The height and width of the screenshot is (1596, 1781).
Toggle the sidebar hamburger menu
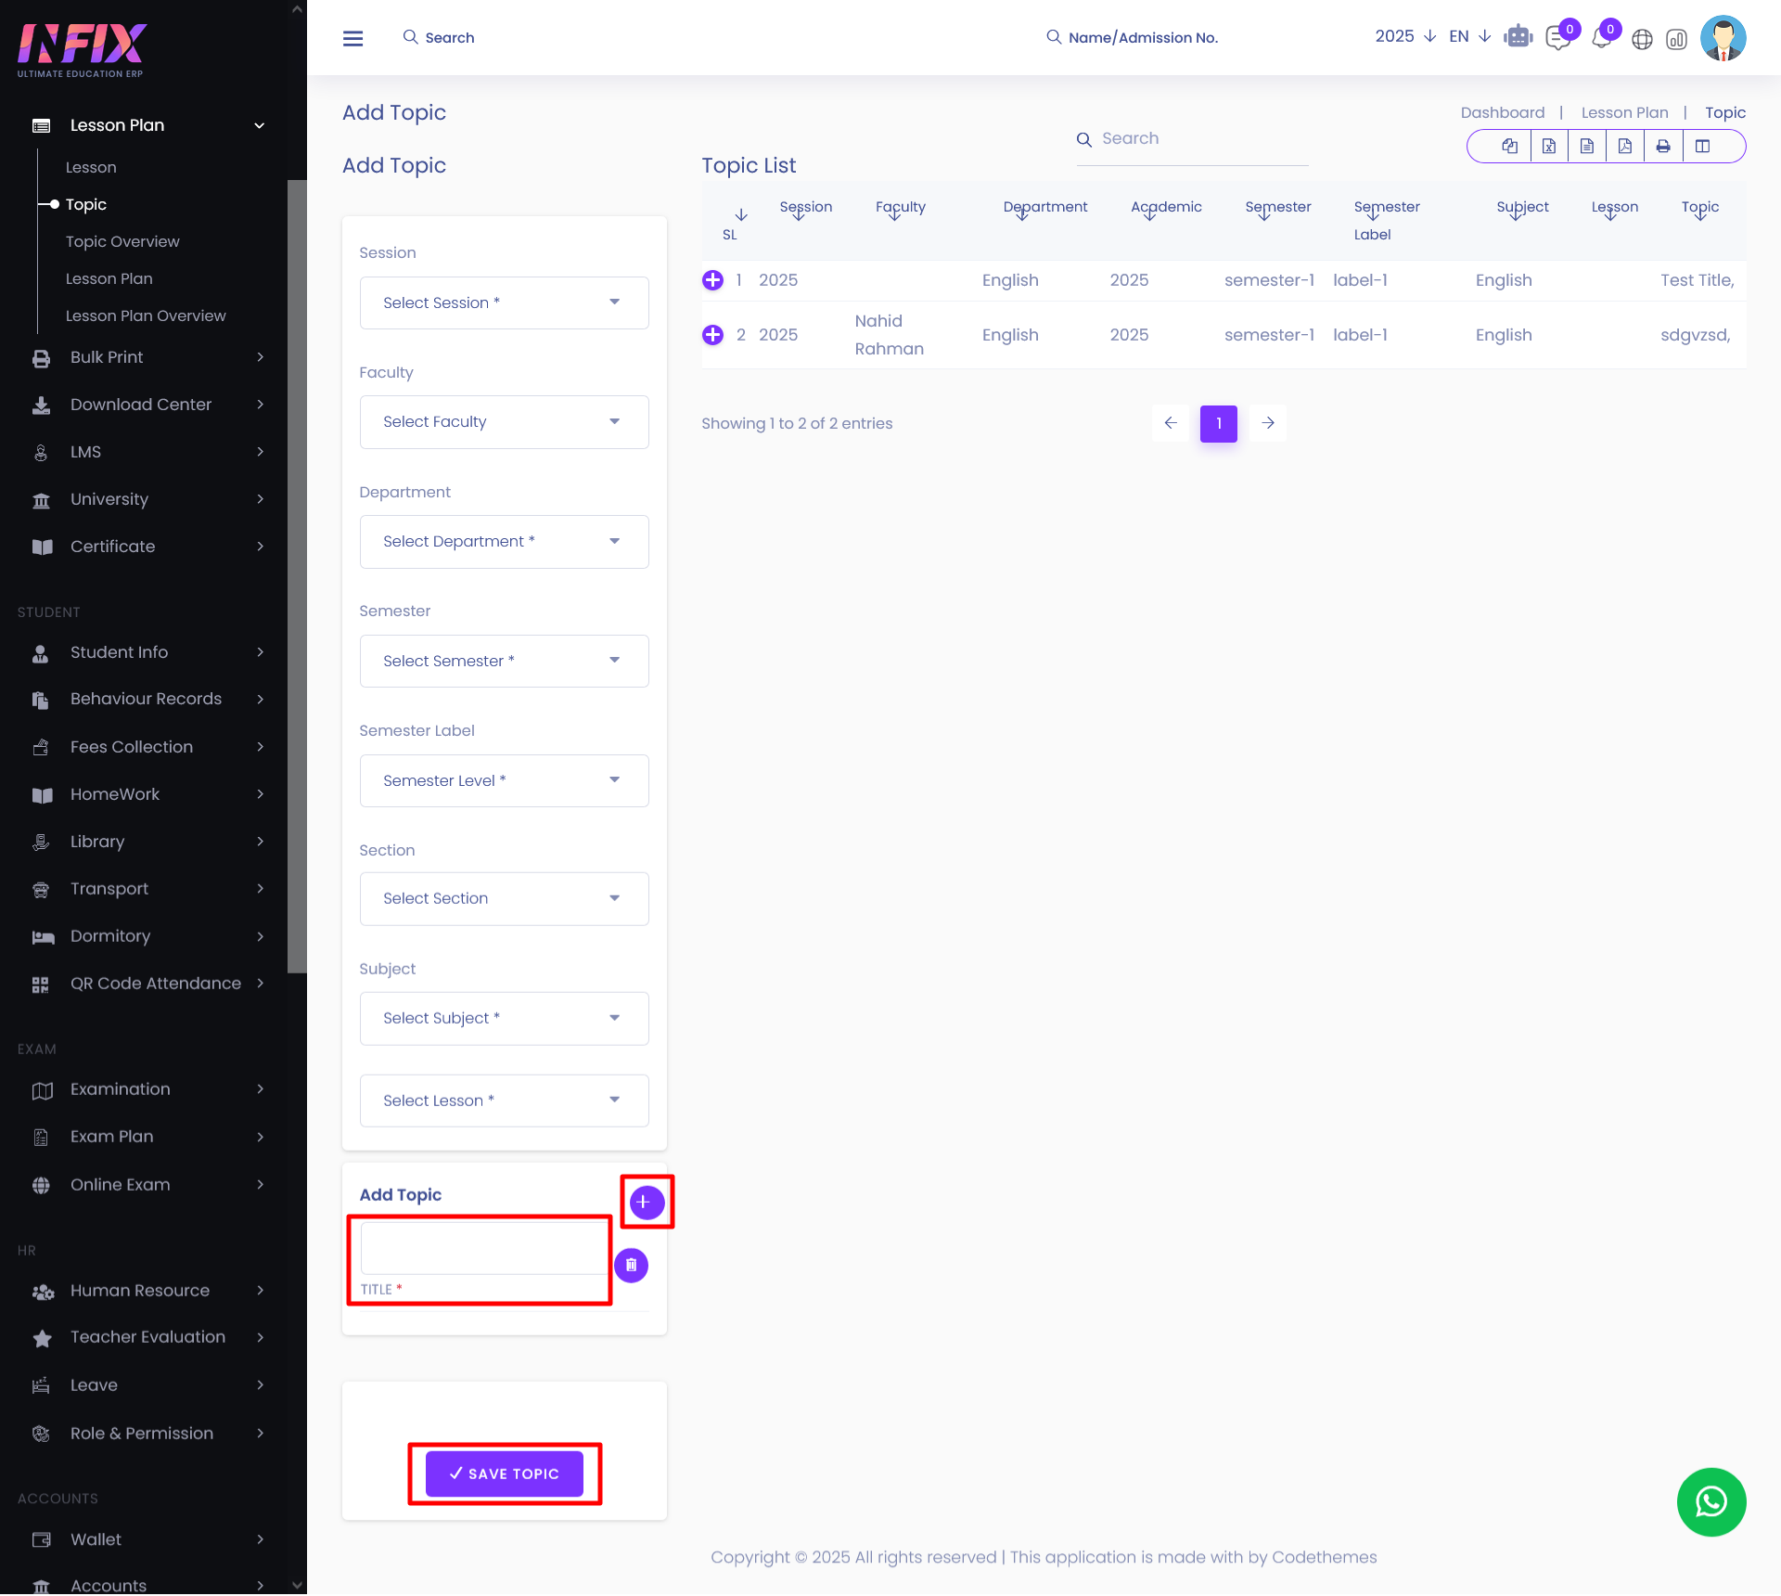[352, 38]
